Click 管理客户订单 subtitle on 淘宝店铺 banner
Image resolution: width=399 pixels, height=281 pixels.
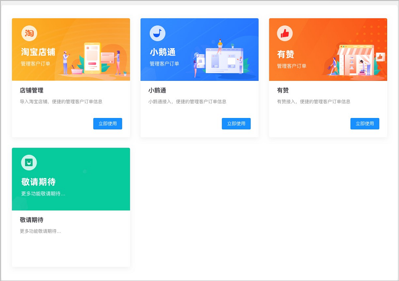pyautogui.click(x=35, y=64)
